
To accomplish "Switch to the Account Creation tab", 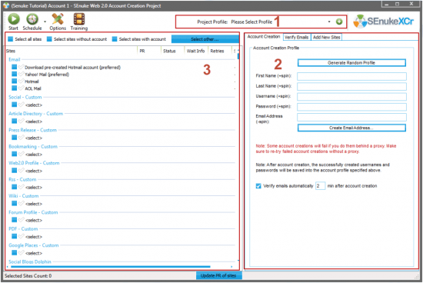I will (264, 37).
